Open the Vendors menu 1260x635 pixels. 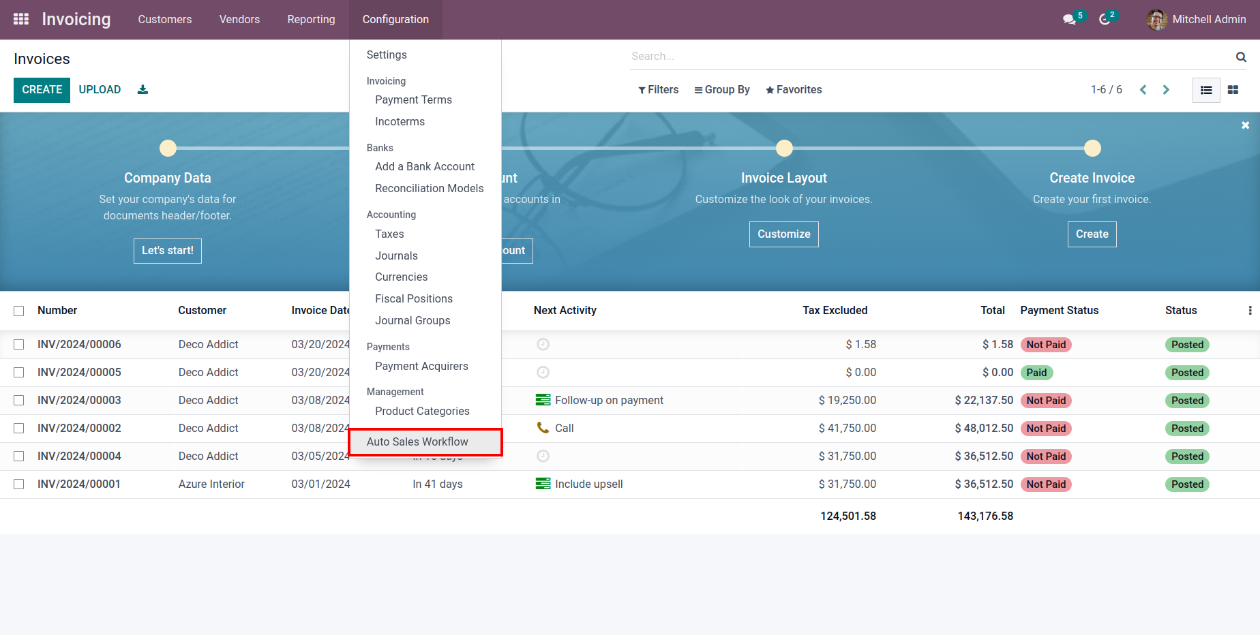(239, 20)
